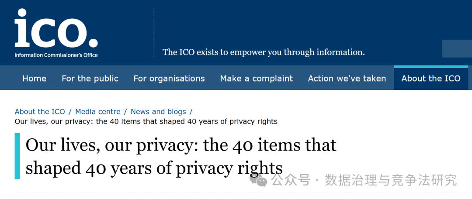Go to For the public section
Screen dimensions: 472x199
(90, 79)
